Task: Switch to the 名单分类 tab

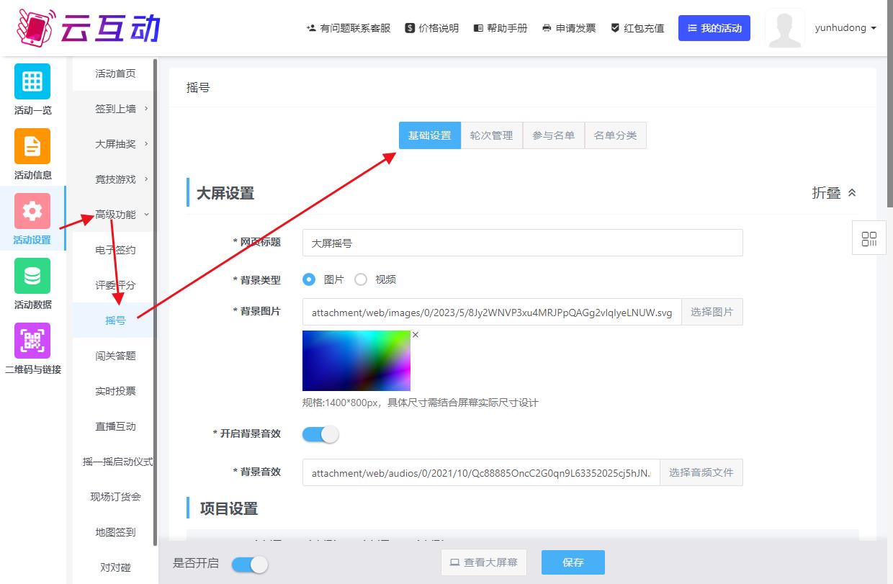Action: point(616,135)
